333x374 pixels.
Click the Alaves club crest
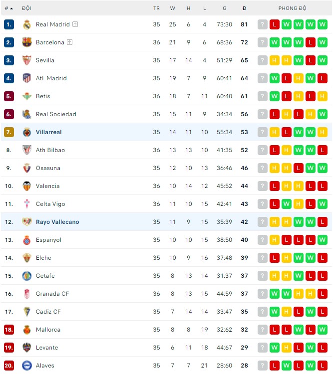coord(27,366)
